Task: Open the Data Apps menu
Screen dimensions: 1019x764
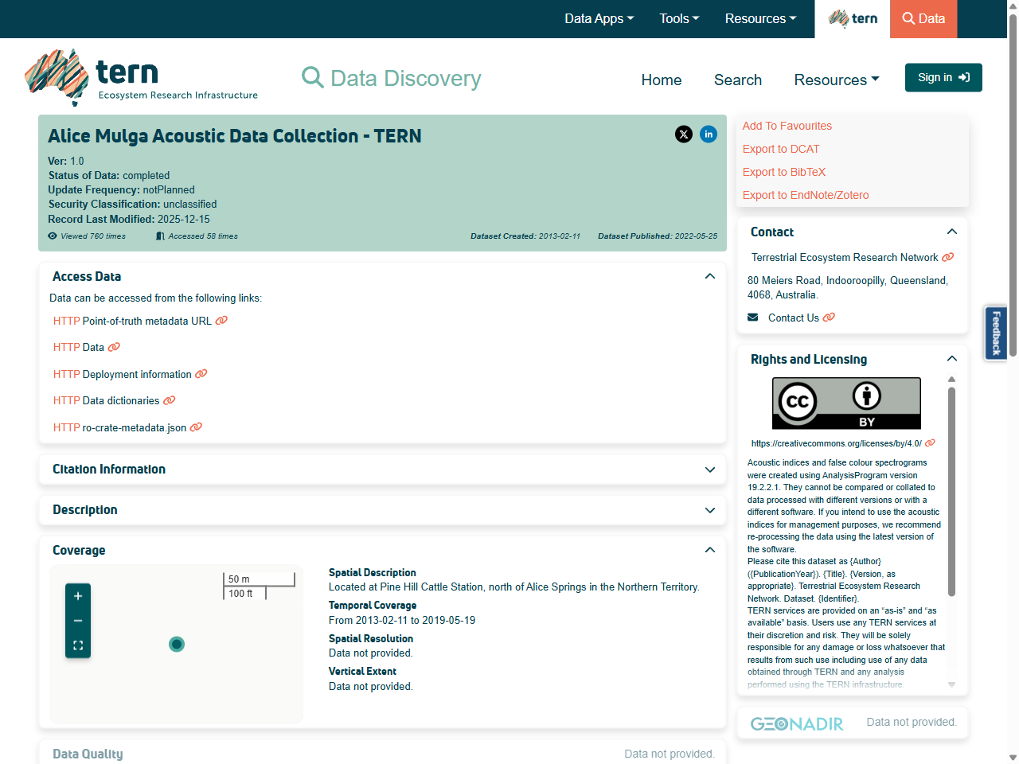Action: click(x=599, y=18)
